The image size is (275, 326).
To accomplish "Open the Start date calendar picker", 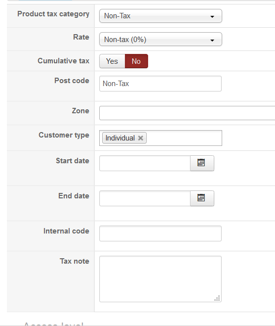I will tap(202, 163).
